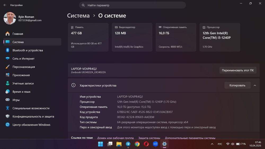Open Дополнительные параметры системы link

pos(190,138)
